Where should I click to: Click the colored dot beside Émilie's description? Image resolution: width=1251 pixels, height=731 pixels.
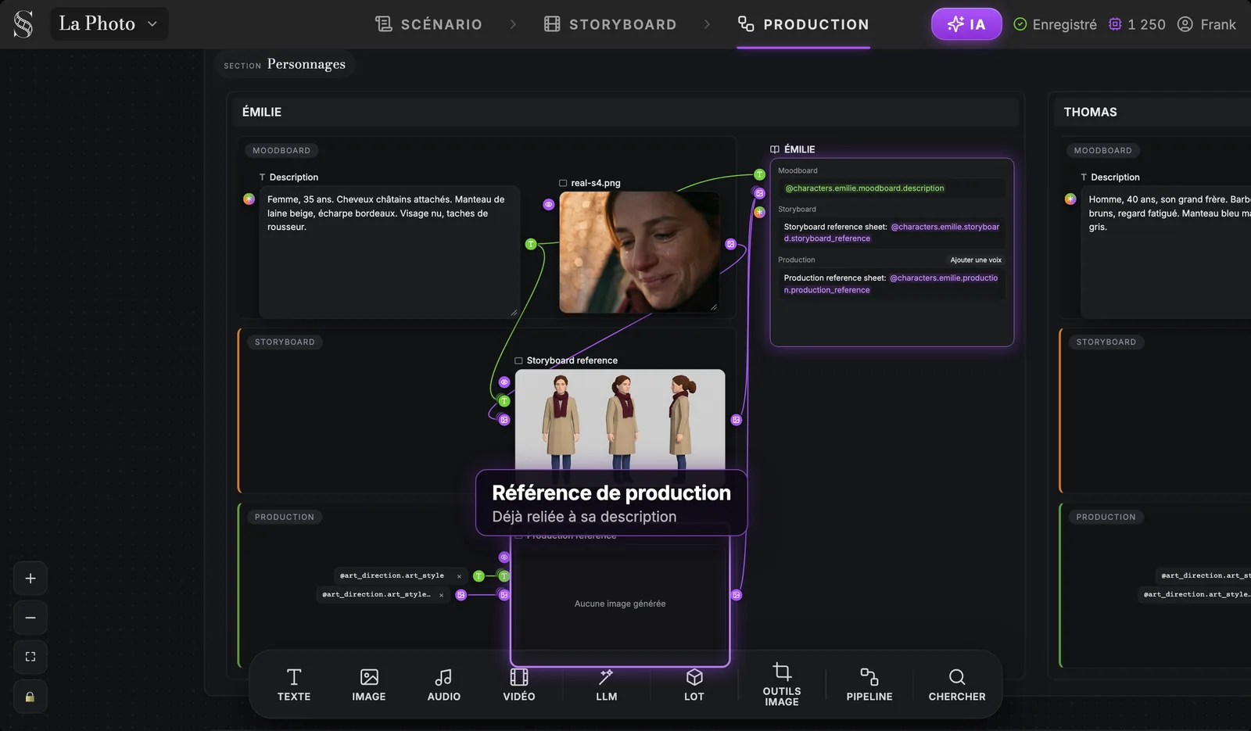tap(249, 199)
